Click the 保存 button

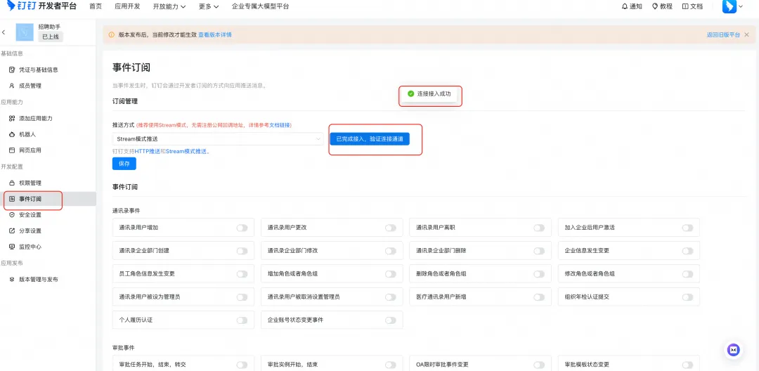click(x=124, y=164)
